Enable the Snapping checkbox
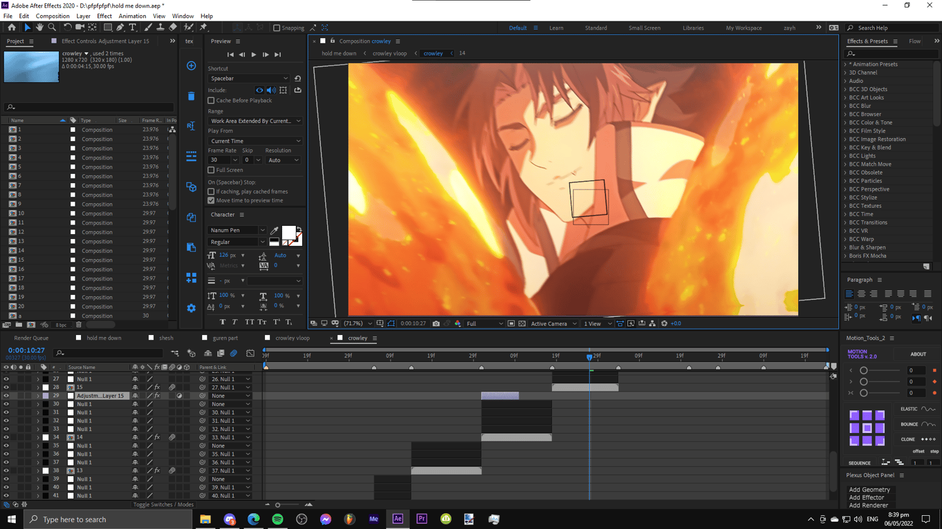This screenshot has width=942, height=529. [x=276, y=28]
